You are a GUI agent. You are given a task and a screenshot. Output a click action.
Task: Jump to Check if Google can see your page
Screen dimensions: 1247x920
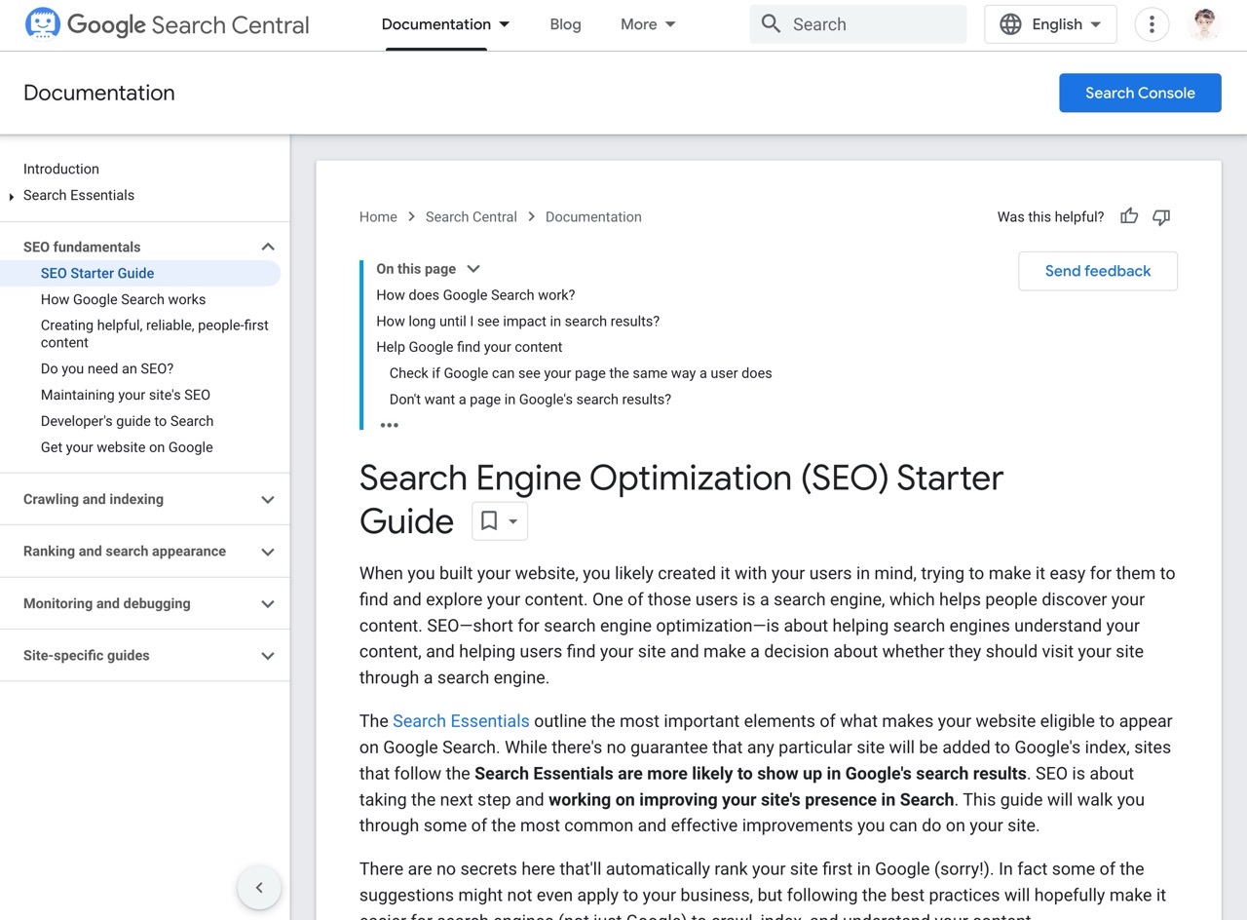tap(581, 372)
